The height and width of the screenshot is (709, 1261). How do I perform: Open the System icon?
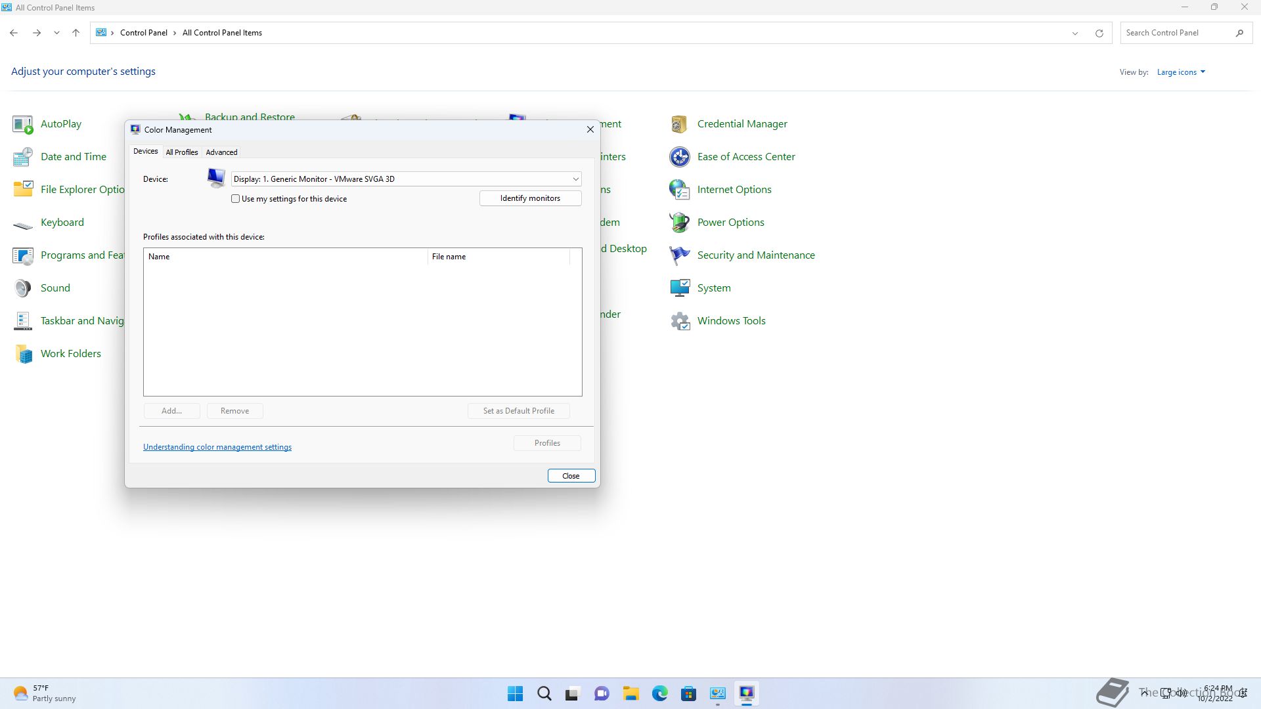(x=680, y=288)
